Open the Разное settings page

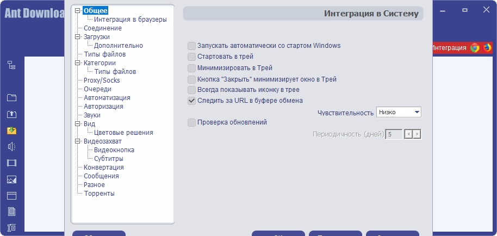point(94,185)
